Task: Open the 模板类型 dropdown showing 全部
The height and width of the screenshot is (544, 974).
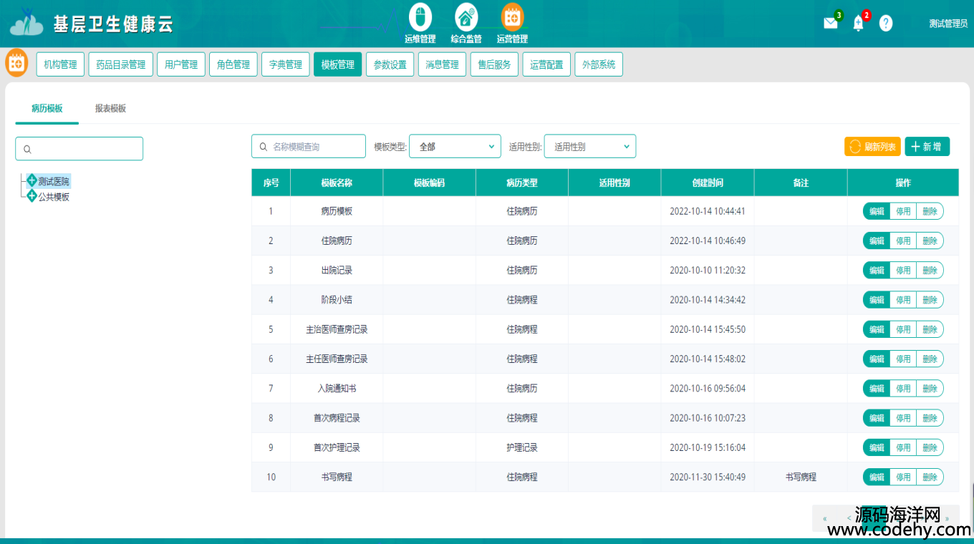Action: [455, 146]
